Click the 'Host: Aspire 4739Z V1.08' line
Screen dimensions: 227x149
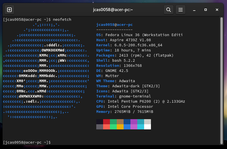click(124, 40)
